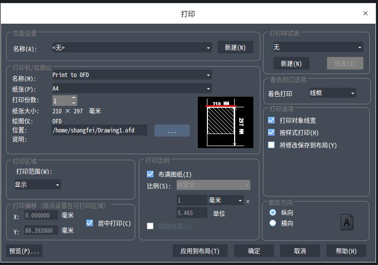Image resolution: width=378 pixels, height=265 pixels.
Task: Click the page orientation A icon
Action: click(347, 222)
